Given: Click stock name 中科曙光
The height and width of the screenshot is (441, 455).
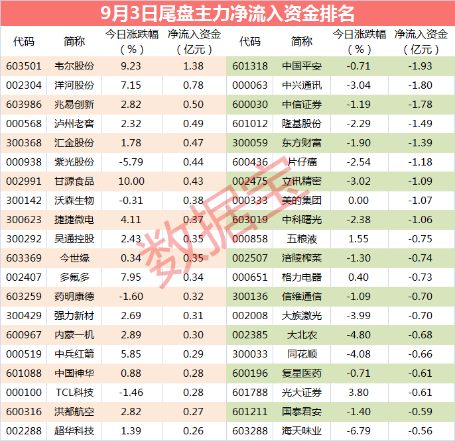Looking at the screenshot, I should pos(302,220).
